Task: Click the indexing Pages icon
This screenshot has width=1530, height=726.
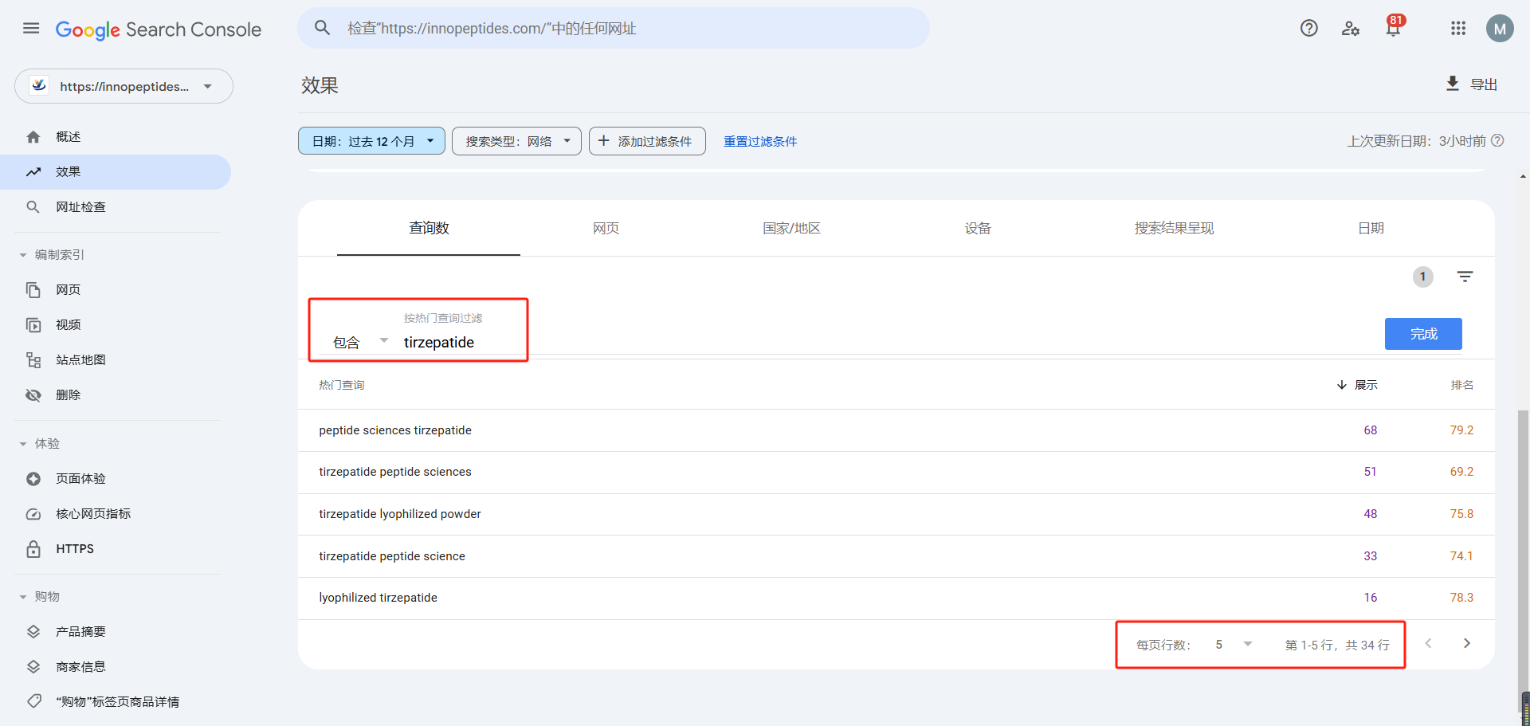Action: (x=33, y=290)
